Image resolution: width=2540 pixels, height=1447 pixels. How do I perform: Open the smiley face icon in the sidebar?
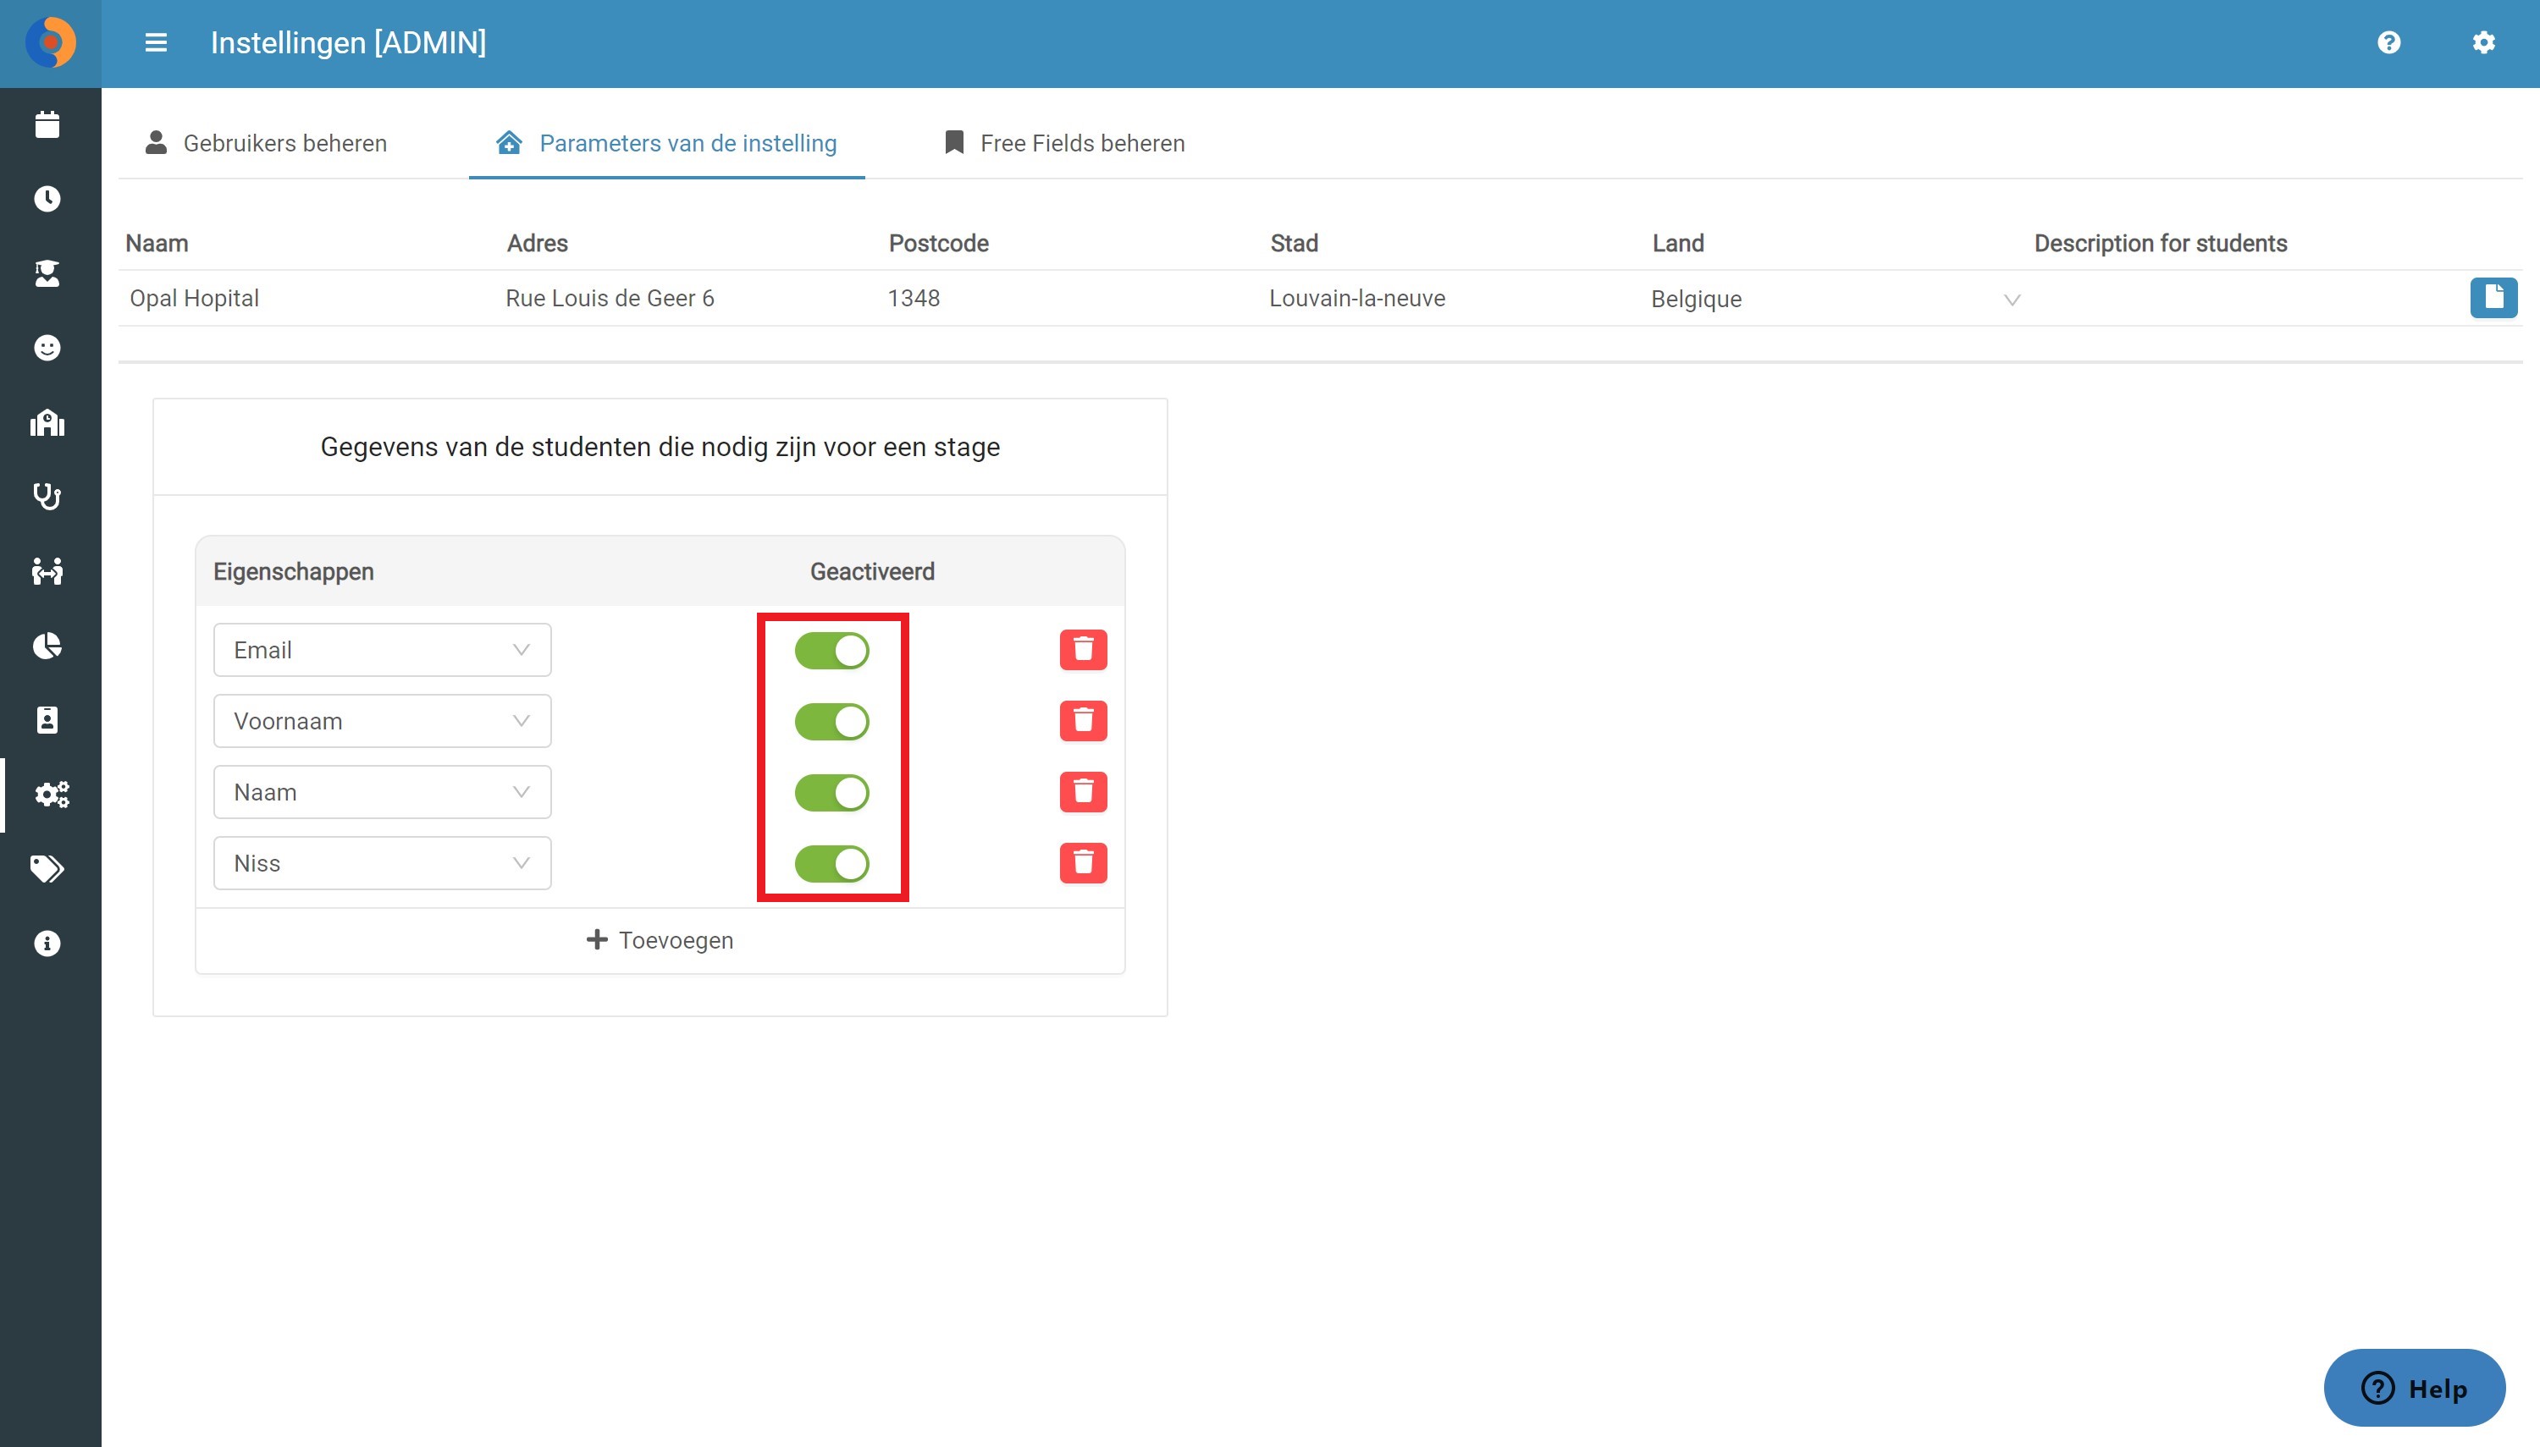click(47, 348)
